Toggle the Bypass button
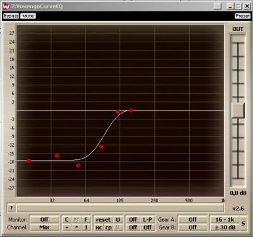Image resolution: width=253 pixels, height=237 pixels. point(11,16)
